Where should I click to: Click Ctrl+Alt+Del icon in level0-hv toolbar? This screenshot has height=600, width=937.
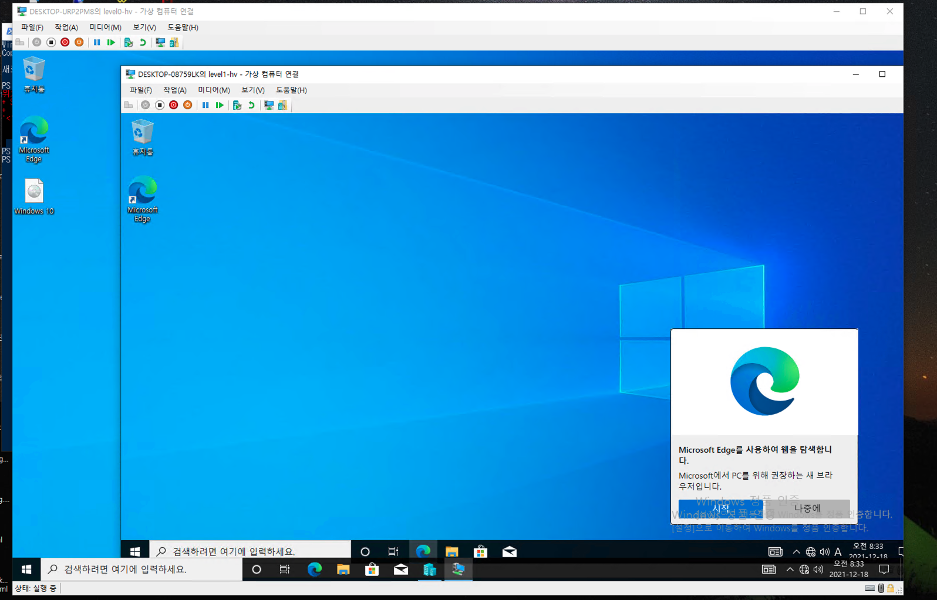pos(20,42)
